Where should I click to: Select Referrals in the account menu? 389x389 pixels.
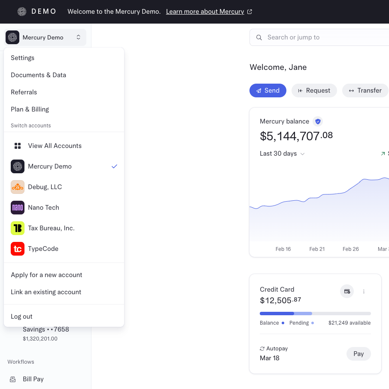[x=64, y=92]
